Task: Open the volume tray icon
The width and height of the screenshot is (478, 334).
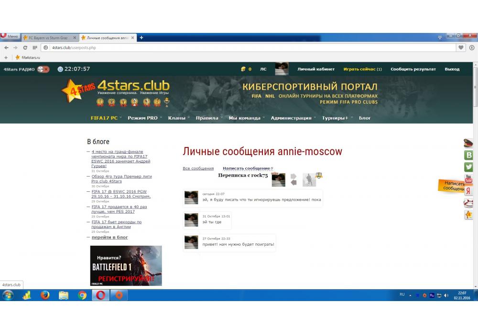Action: point(446,295)
